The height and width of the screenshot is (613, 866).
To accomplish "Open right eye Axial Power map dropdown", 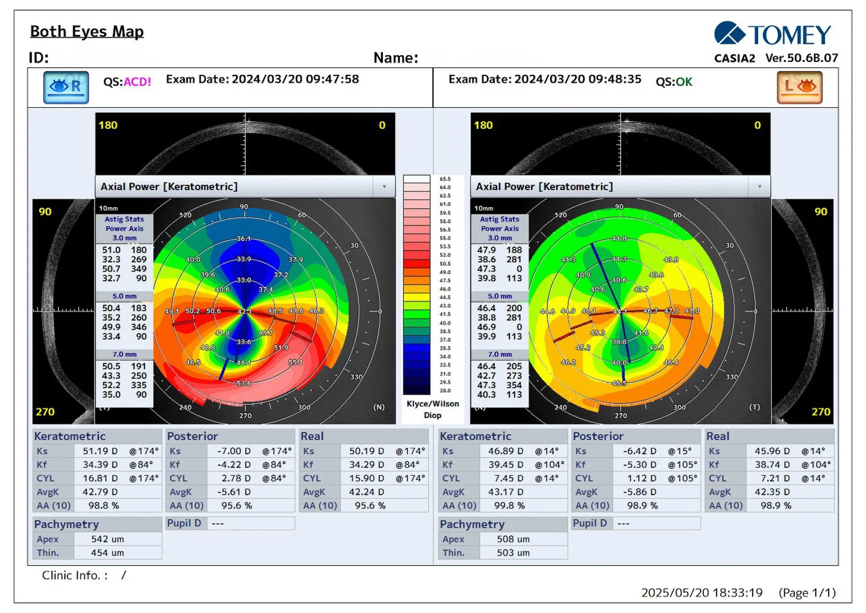I will pyautogui.click(x=384, y=186).
